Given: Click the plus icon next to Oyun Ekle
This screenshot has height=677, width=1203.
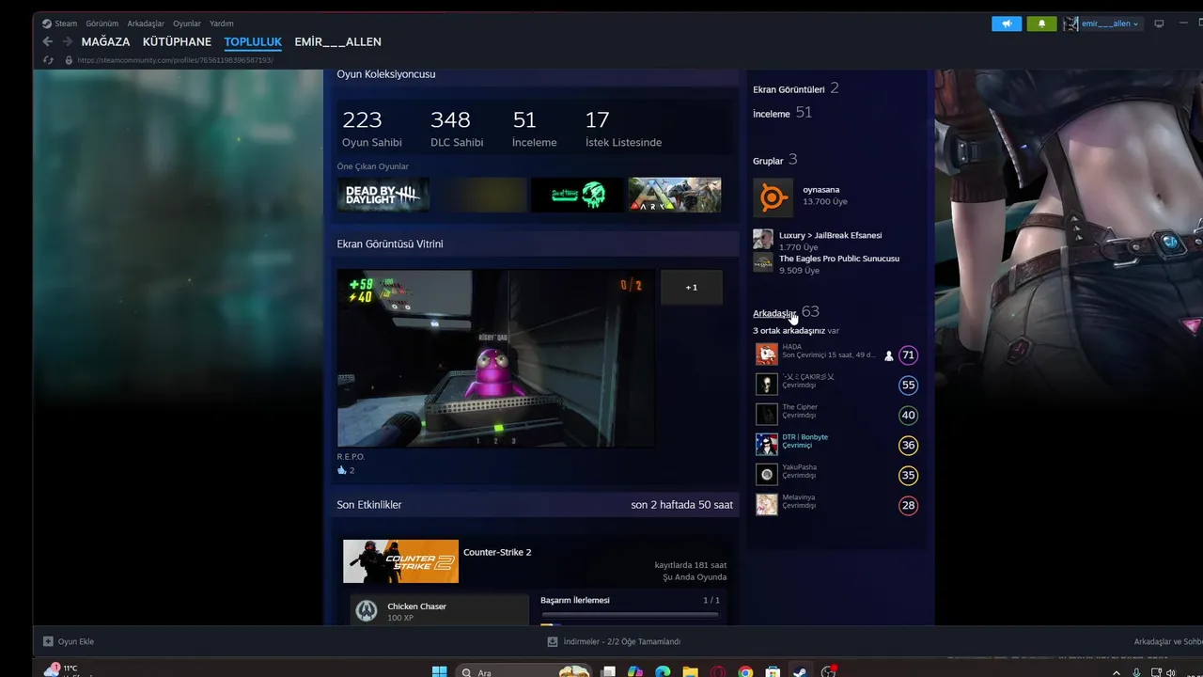Looking at the screenshot, I should [x=48, y=641].
